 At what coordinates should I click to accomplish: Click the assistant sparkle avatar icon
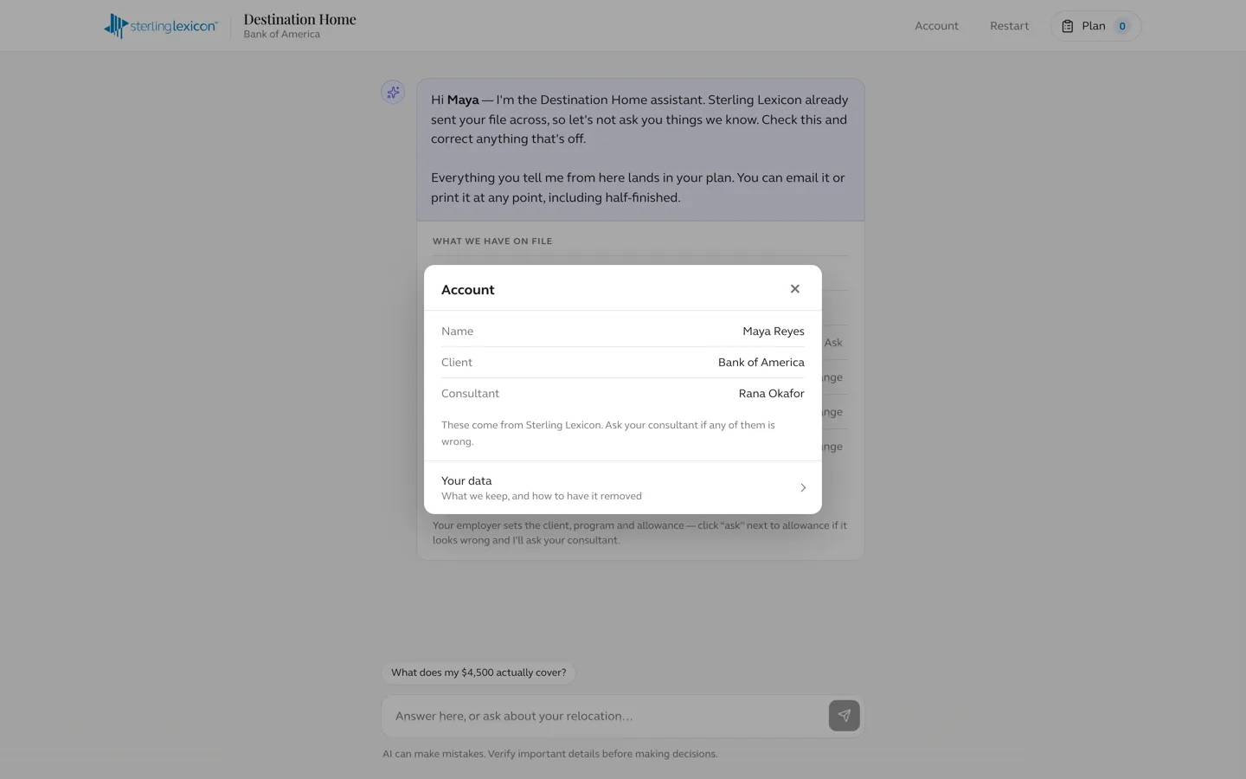(x=393, y=92)
